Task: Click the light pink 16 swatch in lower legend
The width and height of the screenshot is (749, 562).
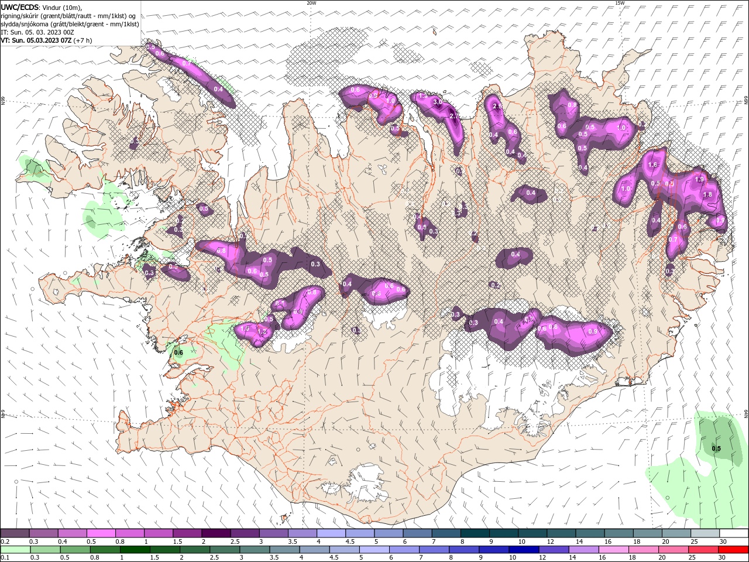Action: tap(614, 550)
